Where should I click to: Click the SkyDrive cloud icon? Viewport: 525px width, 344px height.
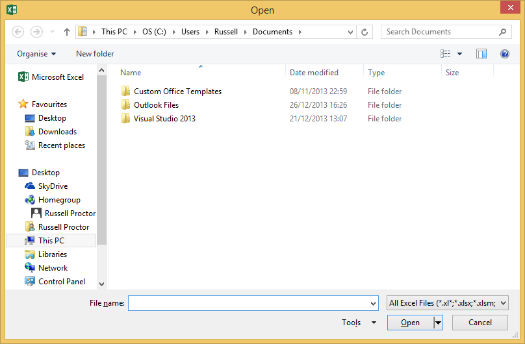(x=30, y=186)
